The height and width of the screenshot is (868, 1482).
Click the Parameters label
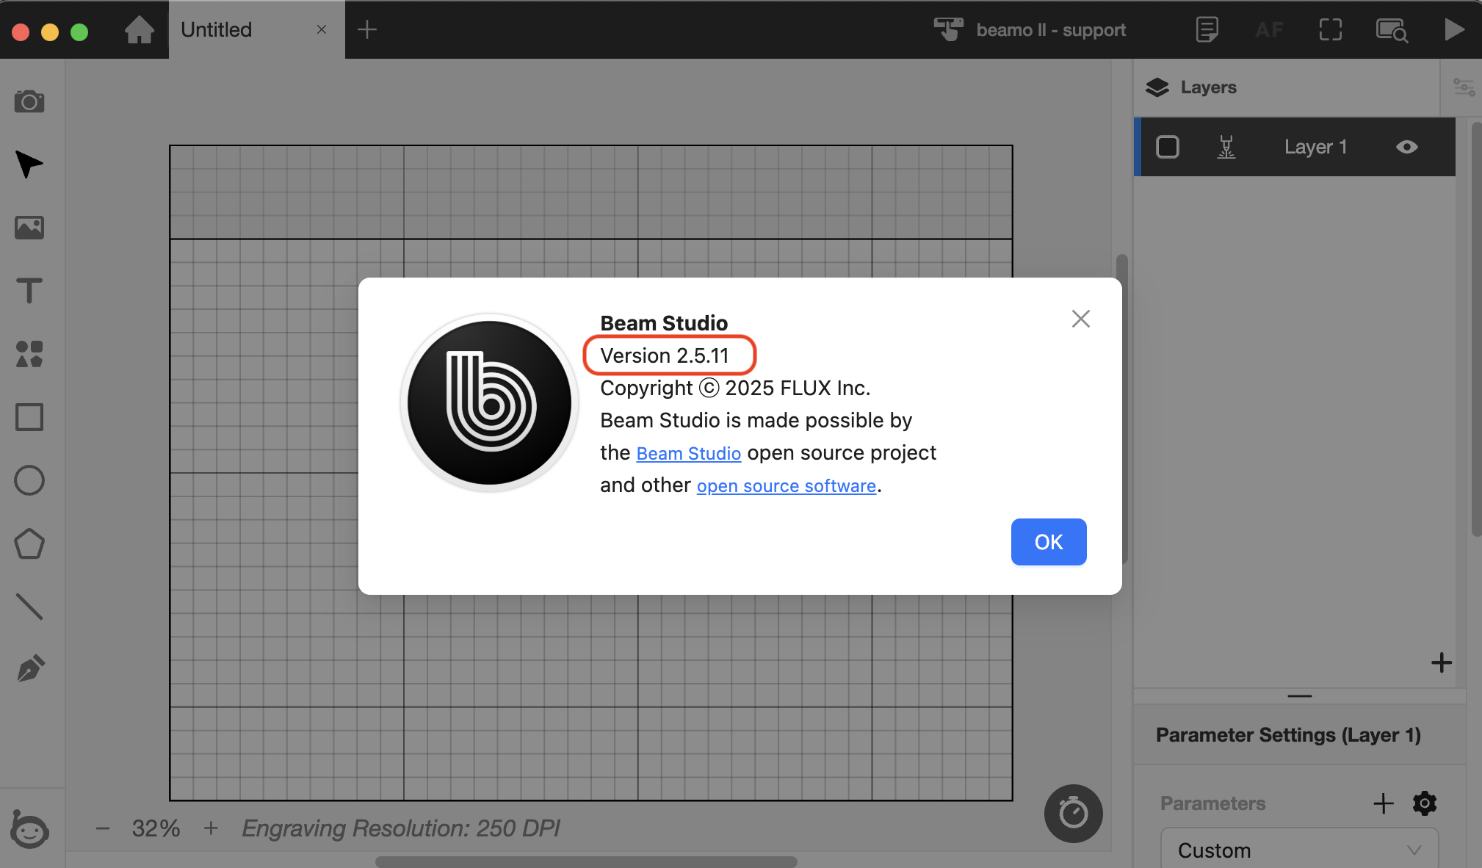click(x=1212, y=803)
